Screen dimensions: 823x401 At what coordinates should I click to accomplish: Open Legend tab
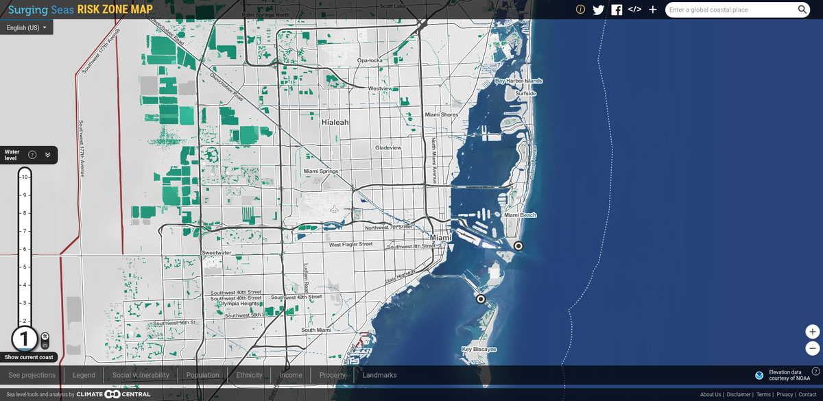click(84, 375)
